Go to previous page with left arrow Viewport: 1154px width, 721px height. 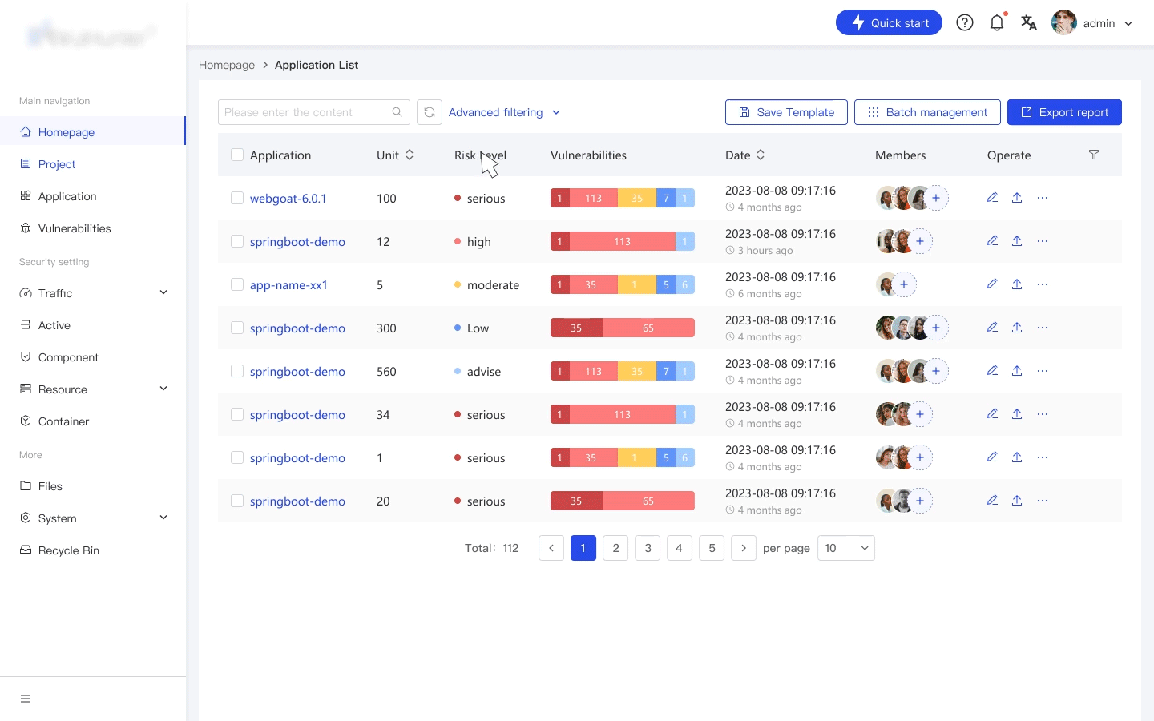click(x=551, y=548)
